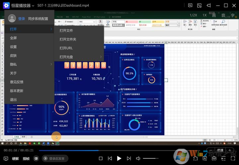Choose 全屏 from the menu

click(x=29, y=38)
